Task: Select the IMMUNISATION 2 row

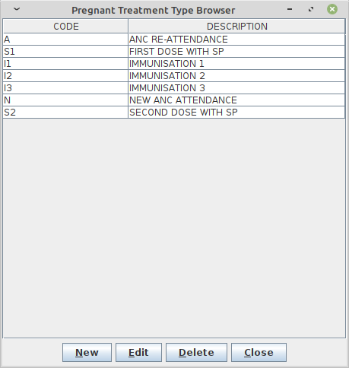Action: pos(174,76)
